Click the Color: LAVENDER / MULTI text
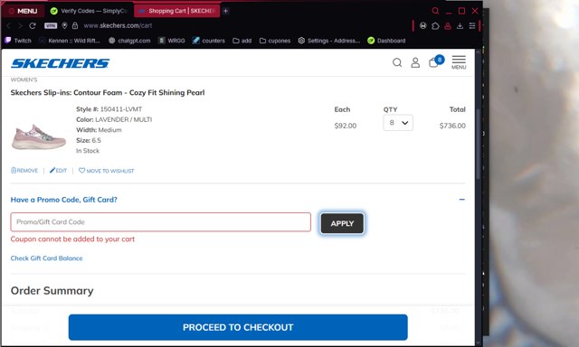The width and height of the screenshot is (579, 347). coord(114,119)
